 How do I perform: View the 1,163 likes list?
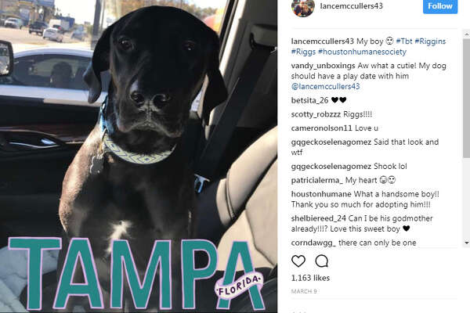pos(310,278)
